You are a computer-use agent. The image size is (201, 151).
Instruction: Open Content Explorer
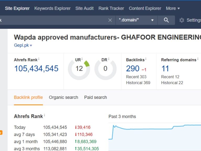(x=145, y=8)
